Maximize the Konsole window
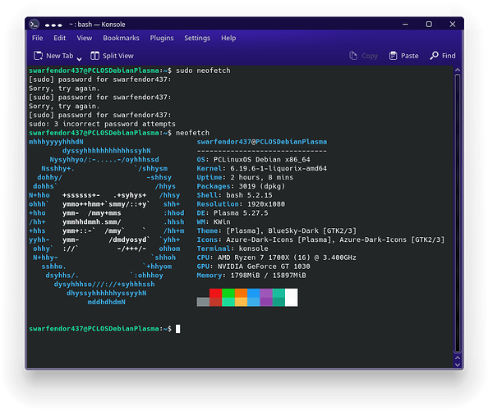 click(429, 25)
